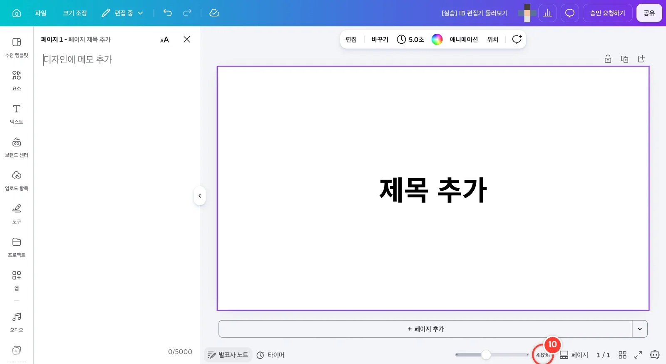Toggle the 페이지 thumbnails view
This screenshot has width=666, height=364.
point(574,355)
